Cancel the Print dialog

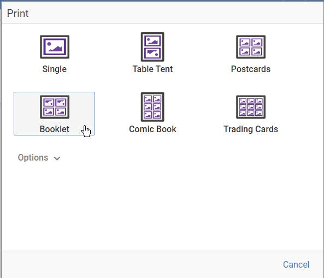[296, 264]
